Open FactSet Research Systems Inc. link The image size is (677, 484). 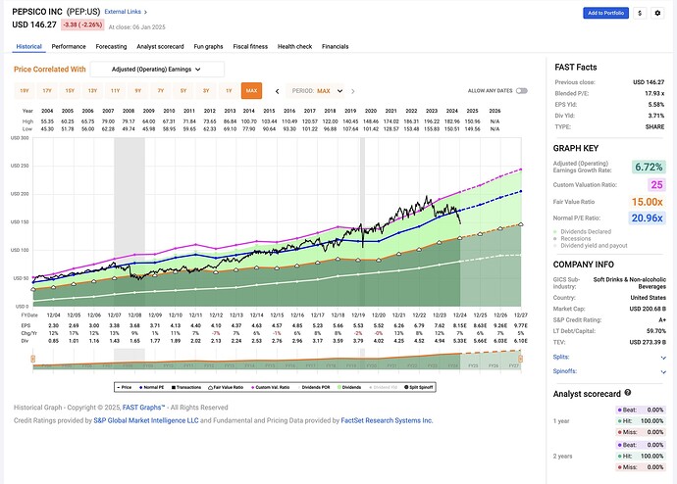(387, 420)
